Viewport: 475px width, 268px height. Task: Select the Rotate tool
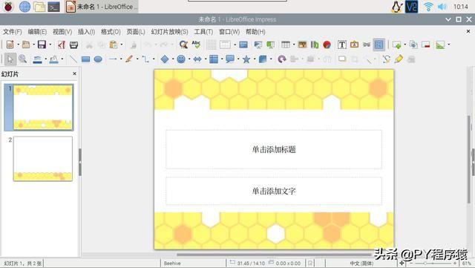tap(282, 59)
